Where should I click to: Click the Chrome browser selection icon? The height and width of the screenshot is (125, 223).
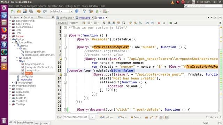click(x=77, y=11)
